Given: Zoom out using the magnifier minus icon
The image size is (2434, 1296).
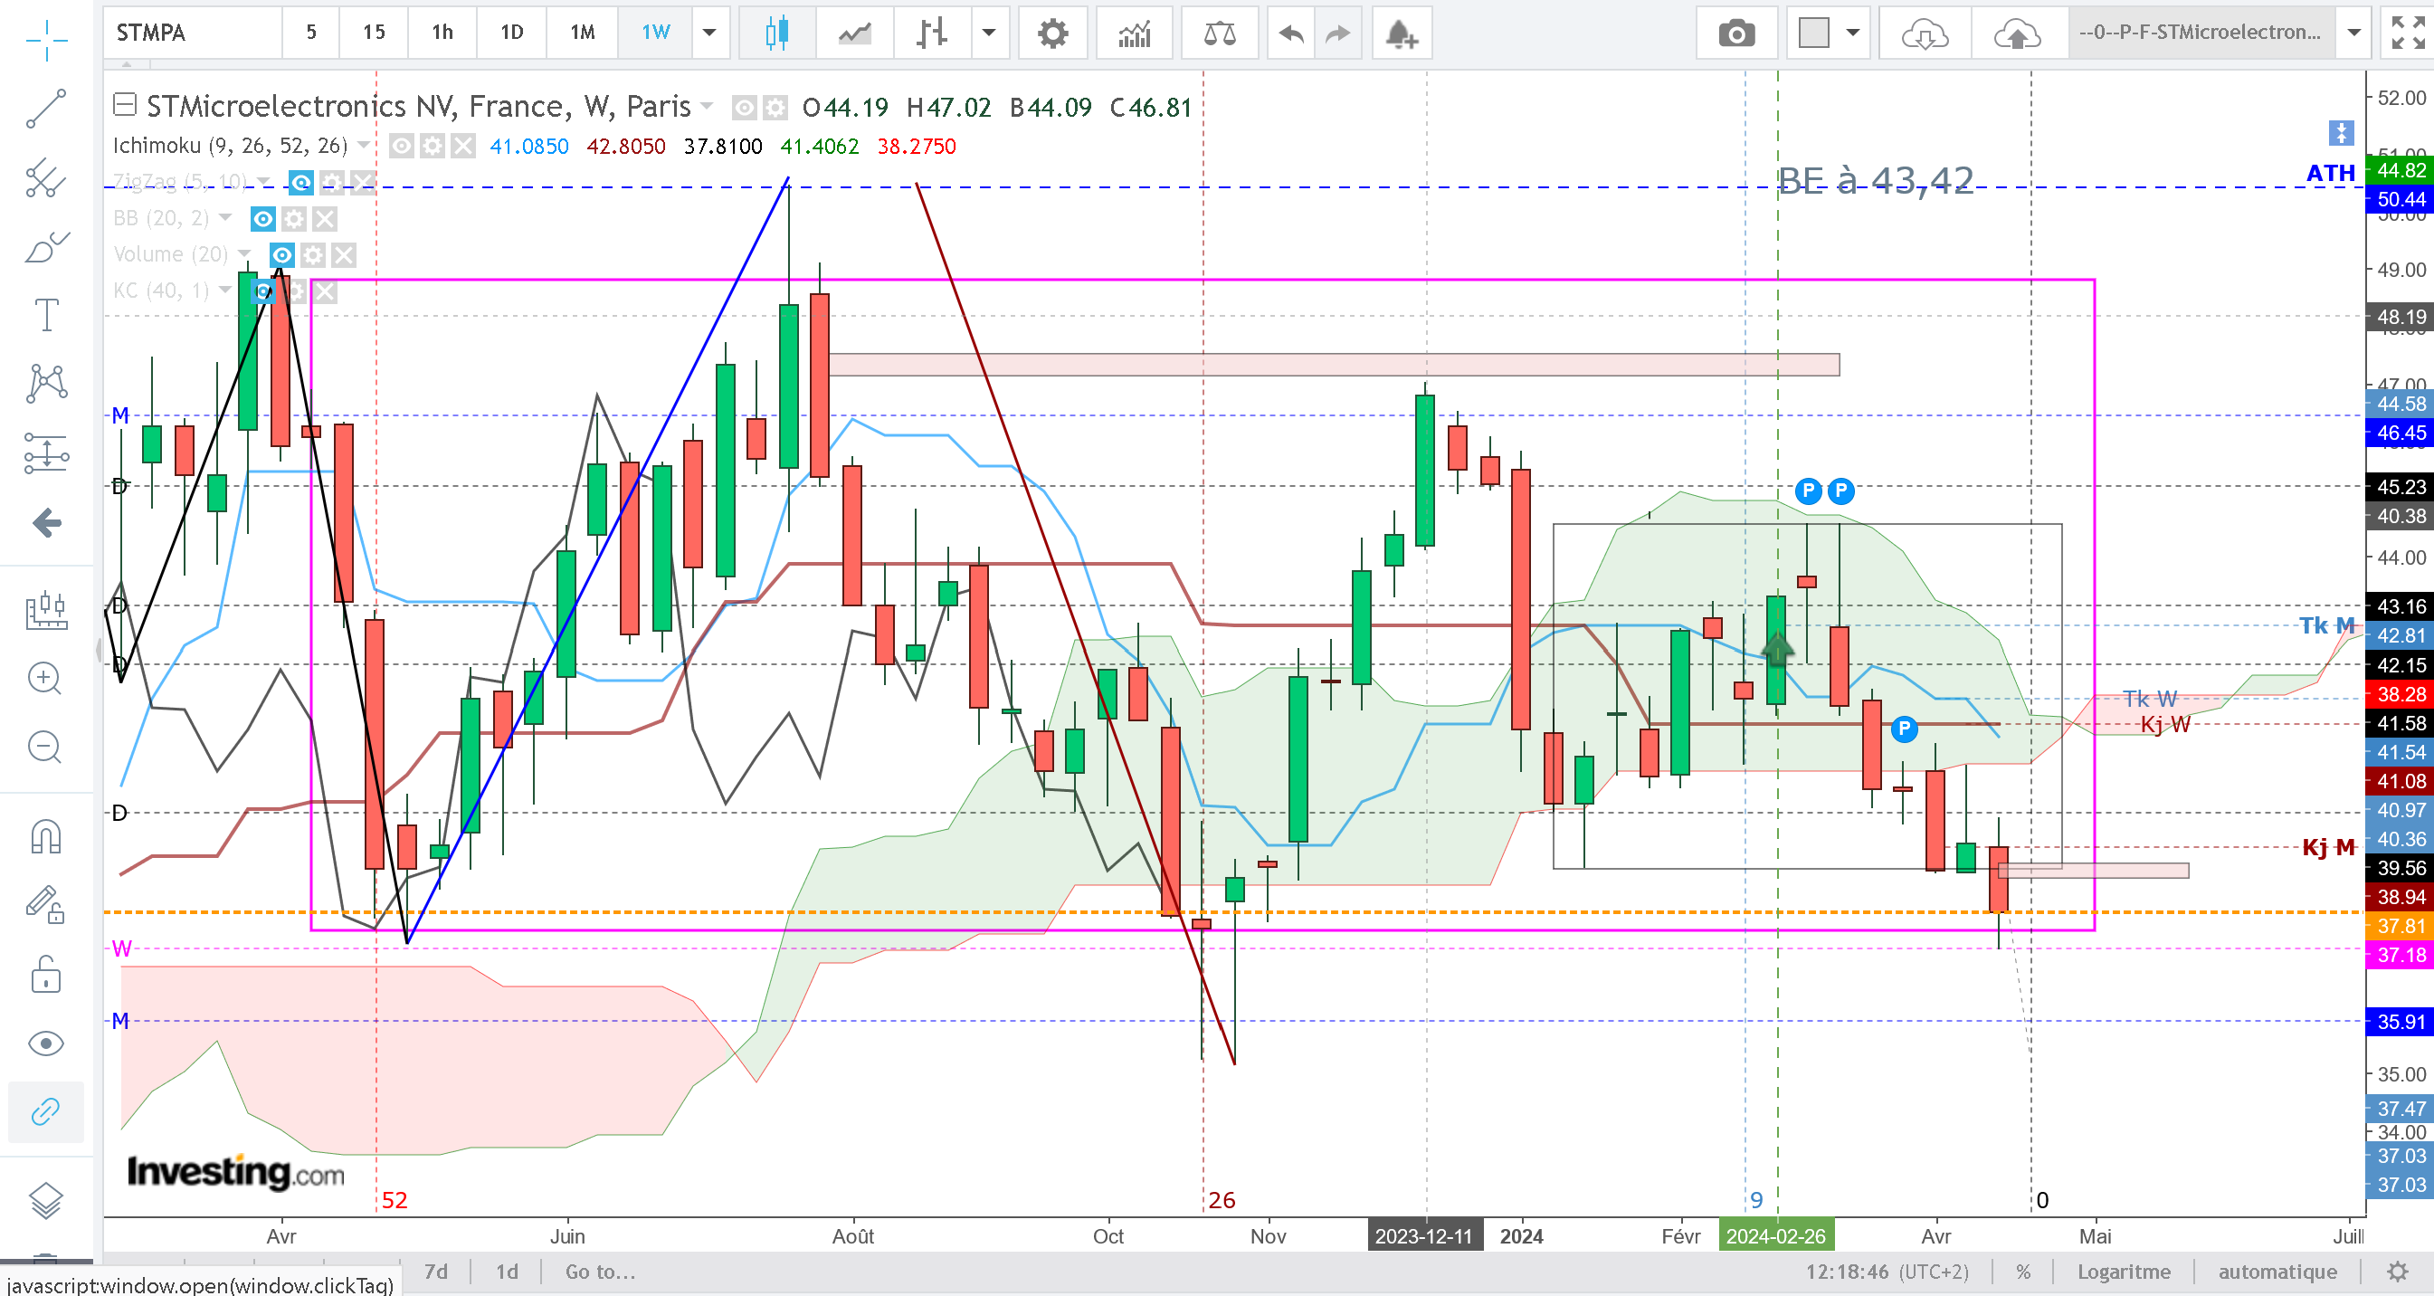Looking at the screenshot, I should [x=44, y=748].
